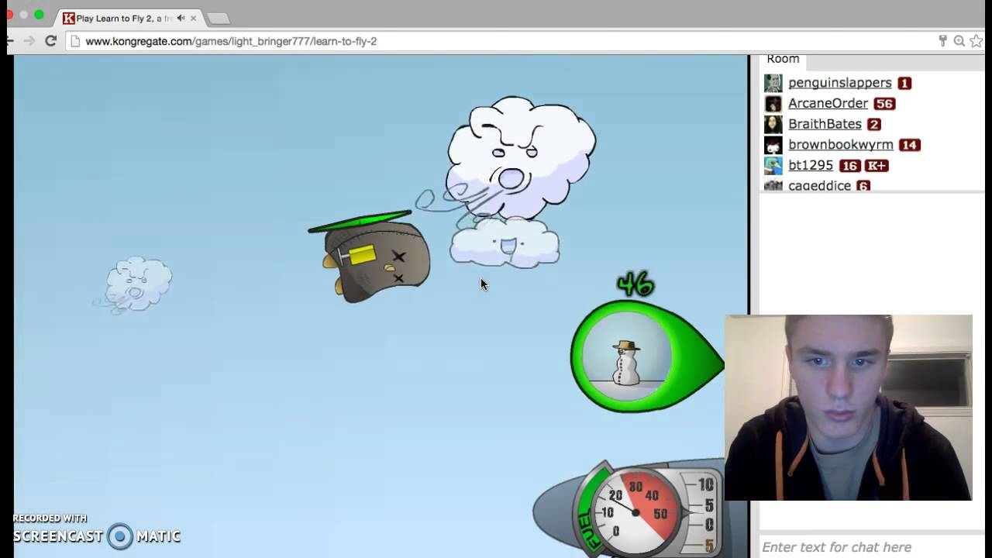992x558 pixels.
Task: Click the small smiling cloud
Action: (505, 243)
